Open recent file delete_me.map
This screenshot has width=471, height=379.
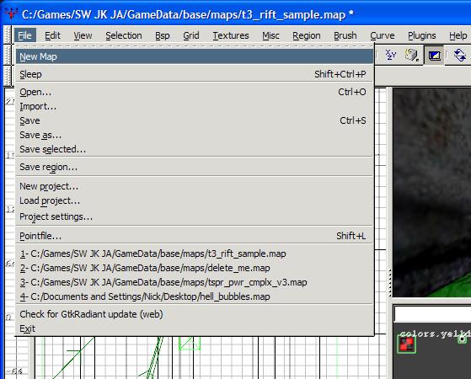point(195,268)
